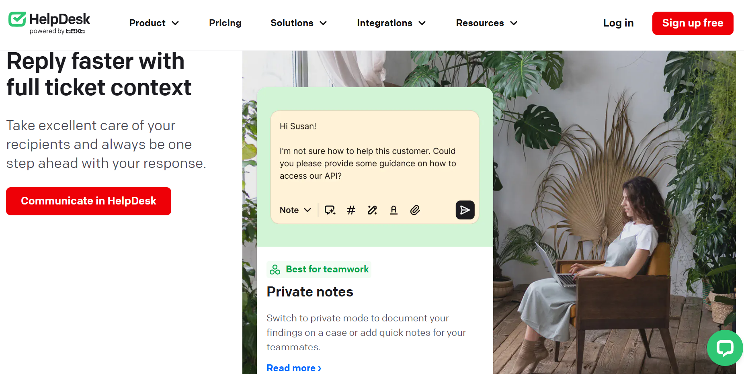The width and height of the screenshot is (744, 374).
Task: Click the hashtag tag icon
Action: tap(351, 210)
